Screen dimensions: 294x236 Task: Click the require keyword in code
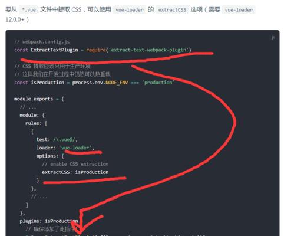coord(96,50)
